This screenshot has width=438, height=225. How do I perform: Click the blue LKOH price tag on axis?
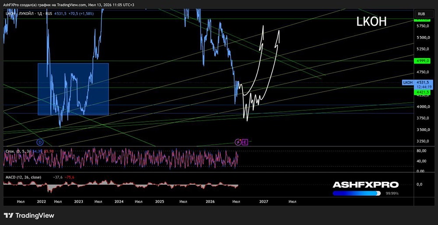407,82
